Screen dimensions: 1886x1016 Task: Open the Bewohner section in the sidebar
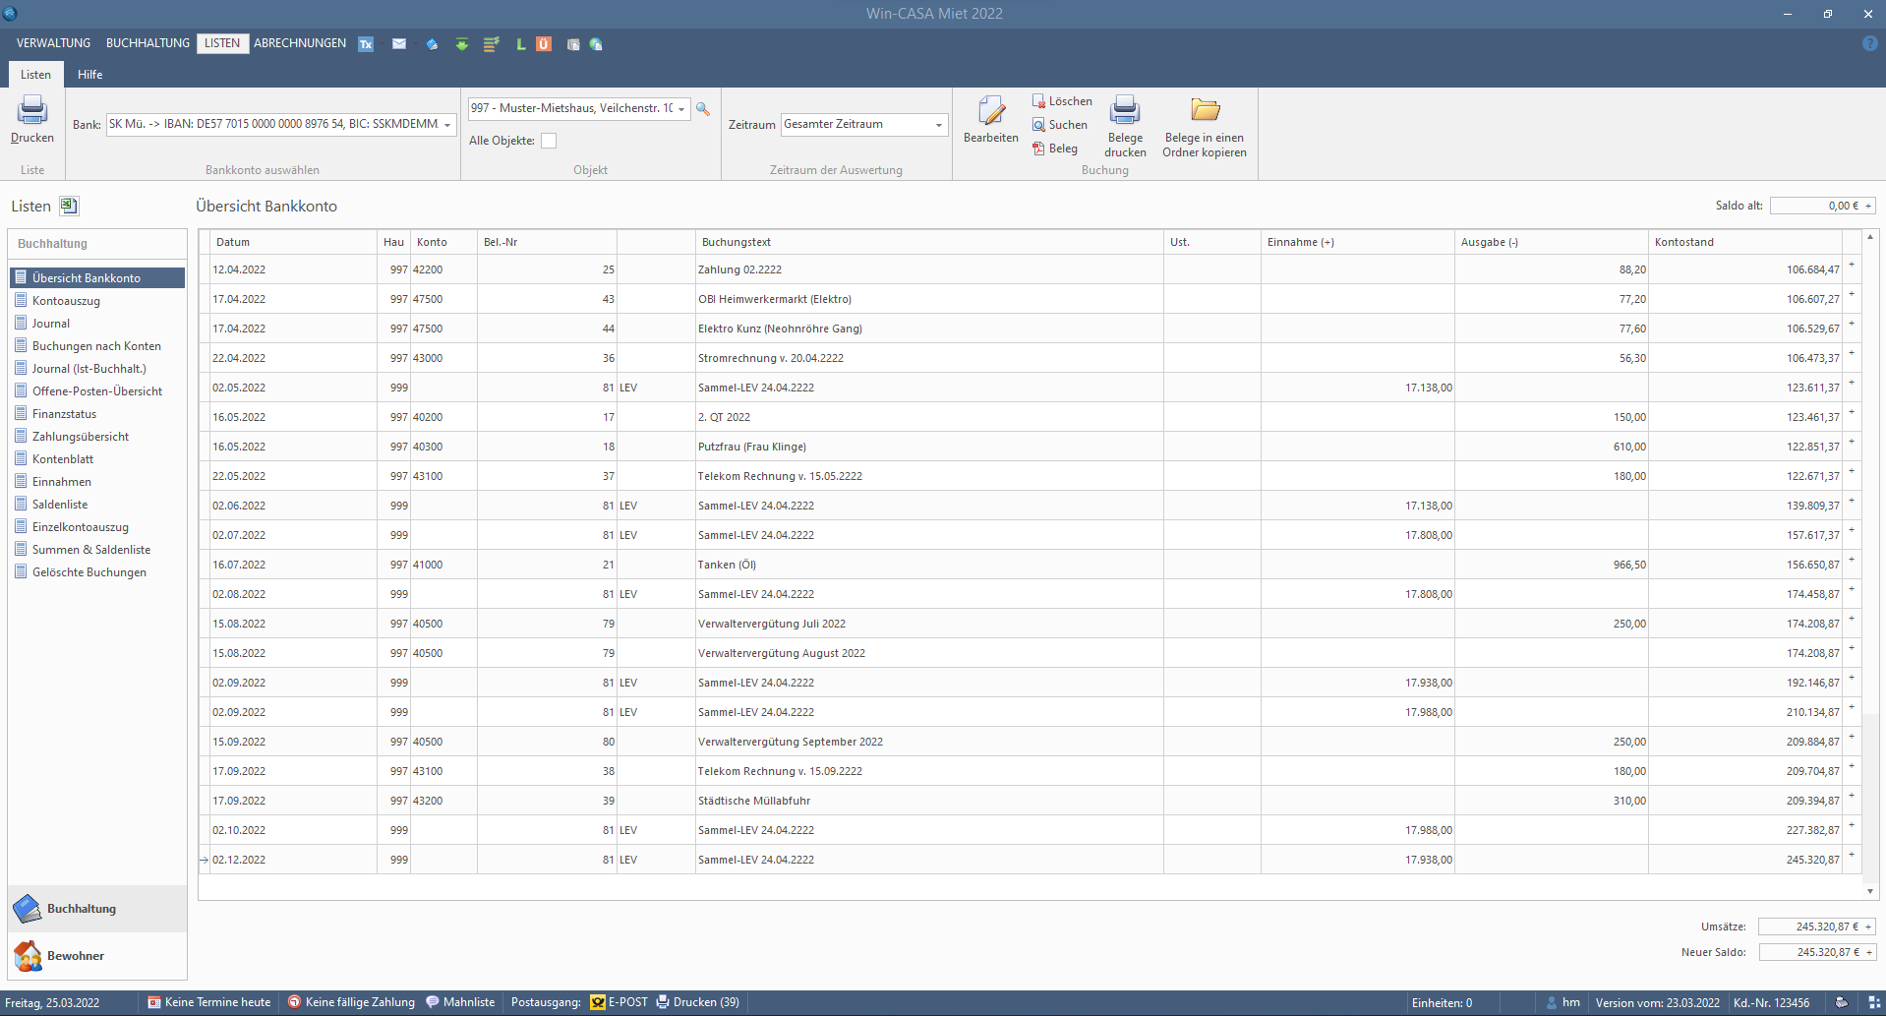[96, 956]
